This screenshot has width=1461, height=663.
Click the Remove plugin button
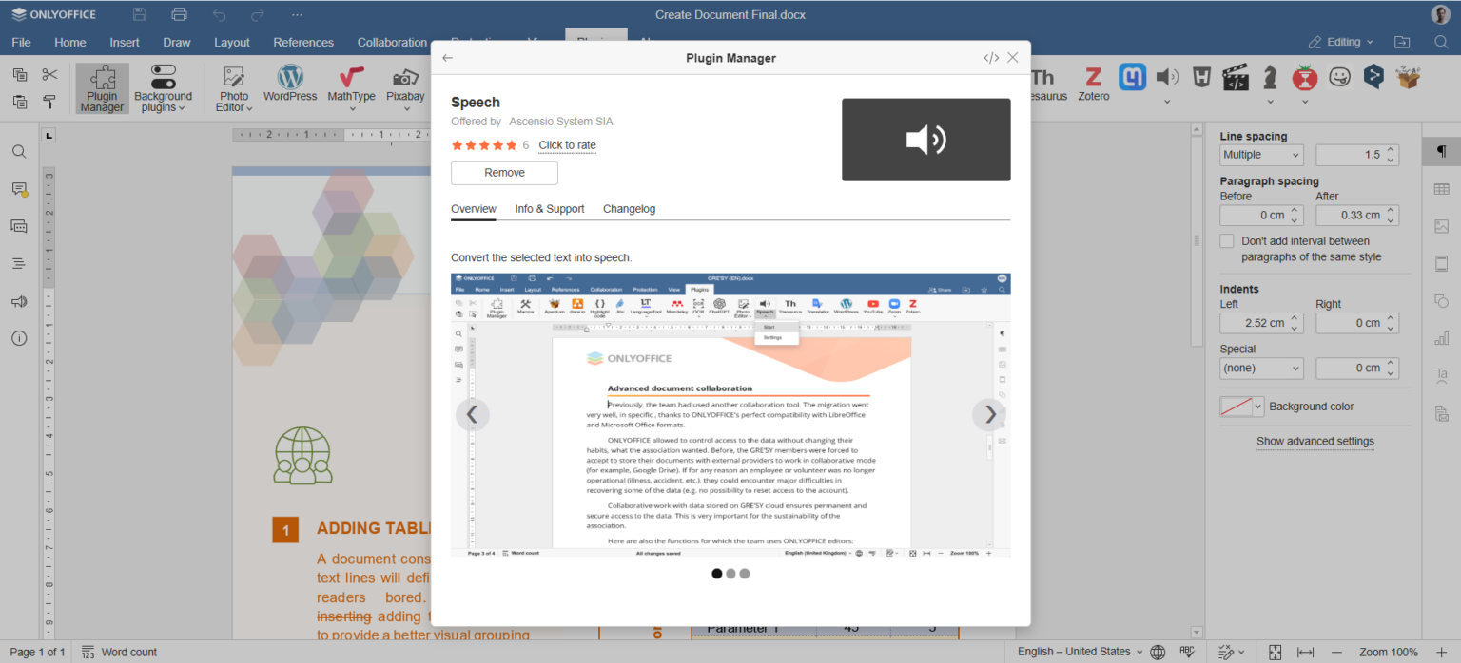point(504,173)
